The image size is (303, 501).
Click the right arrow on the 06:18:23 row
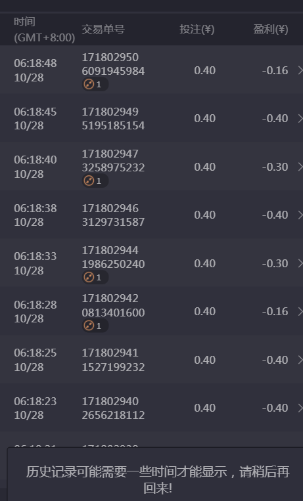300,408
